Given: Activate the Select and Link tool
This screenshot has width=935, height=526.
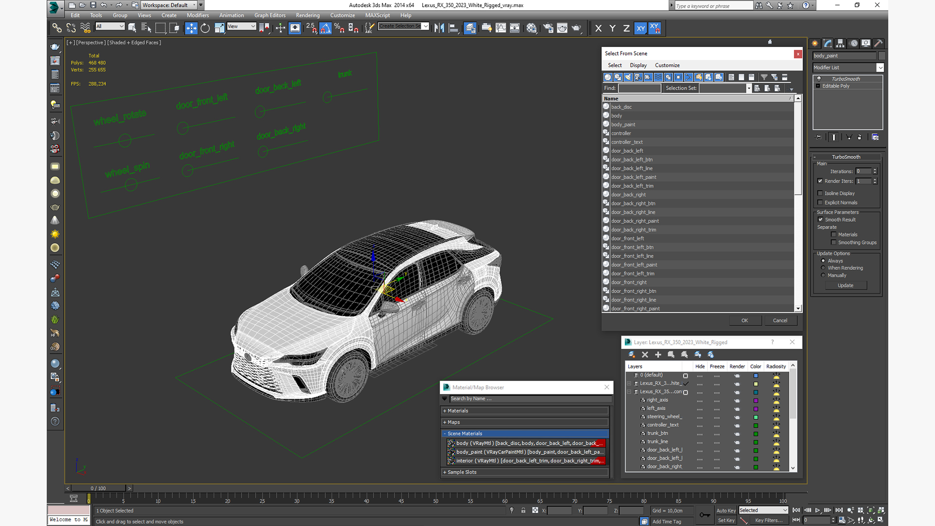Looking at the screenshot, I should [57, 28].
